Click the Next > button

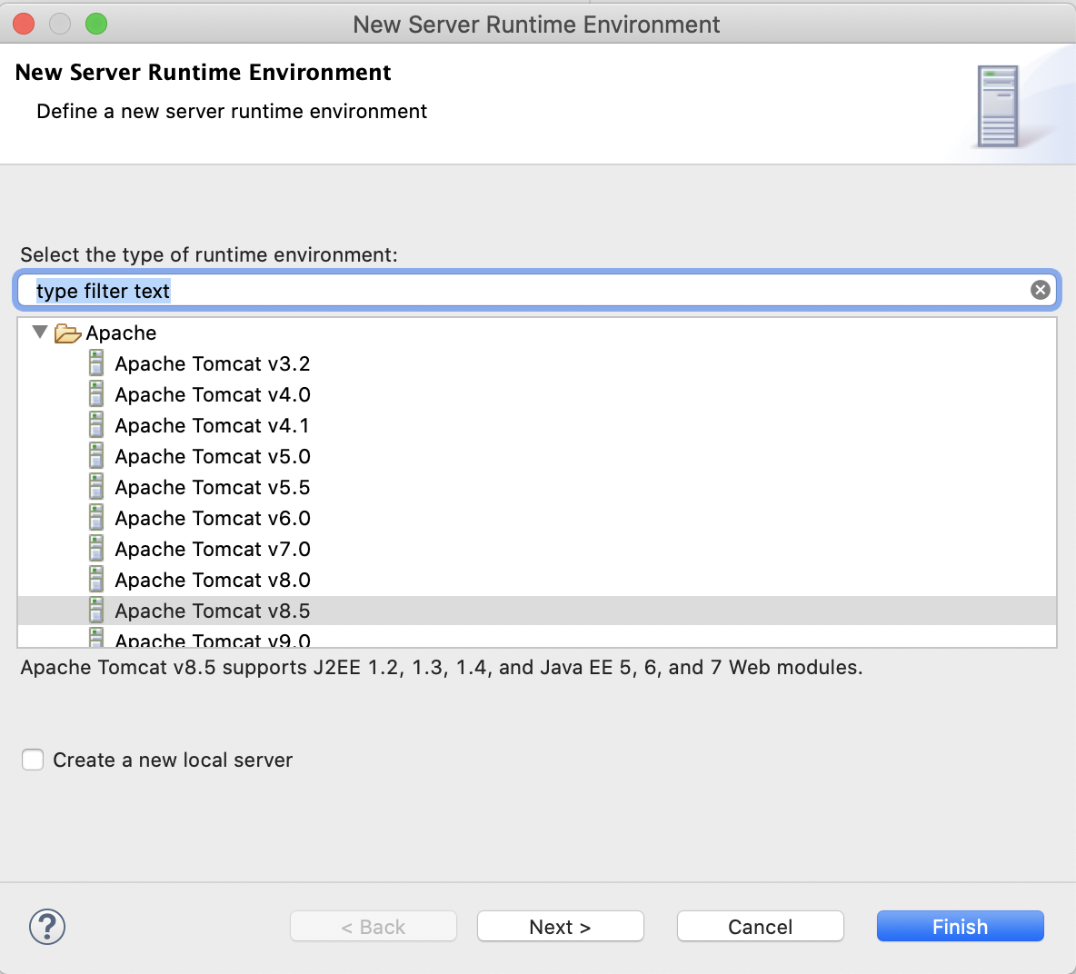560,927
